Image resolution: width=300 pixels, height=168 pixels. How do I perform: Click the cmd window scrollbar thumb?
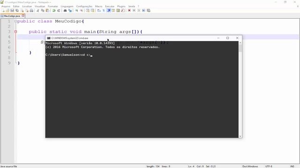[240, 48]
